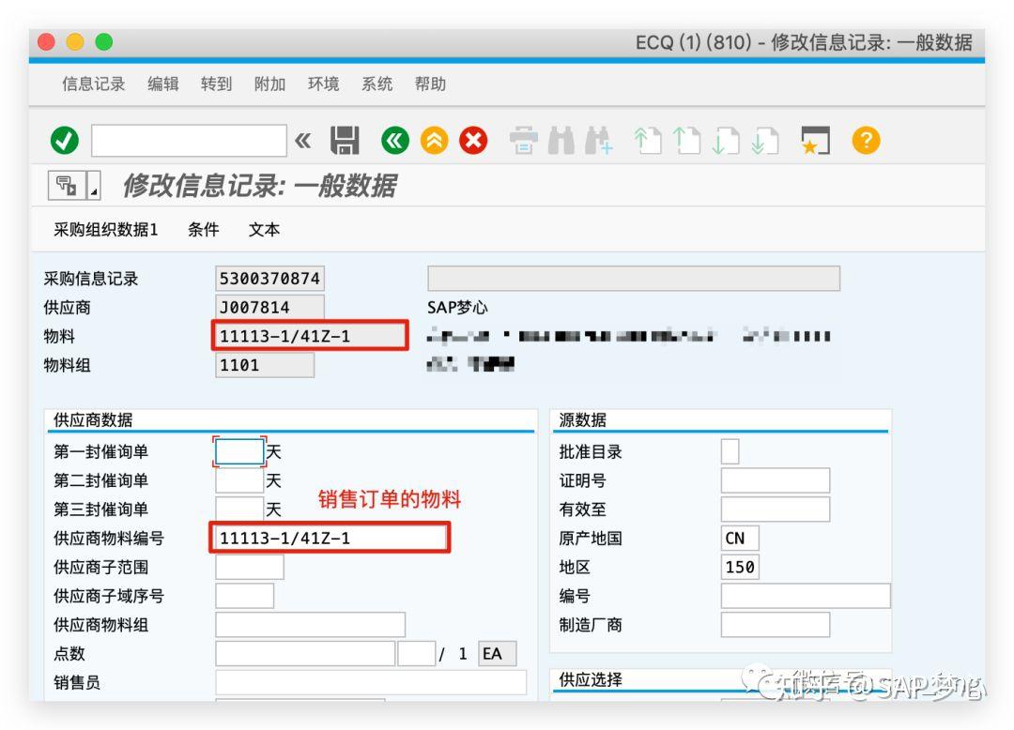
Task: Click the 采购组织数据1 button
Action: 105,229
